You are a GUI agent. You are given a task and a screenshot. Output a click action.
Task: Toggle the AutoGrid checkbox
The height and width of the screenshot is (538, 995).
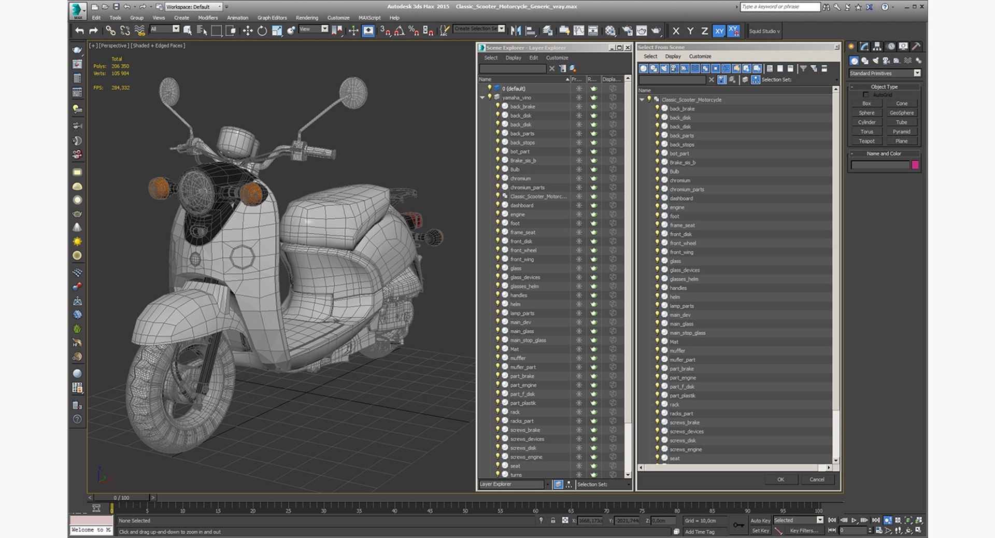click(865, 95)
